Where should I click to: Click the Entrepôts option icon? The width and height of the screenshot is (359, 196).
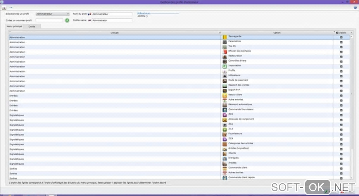(x=225, y=159)
